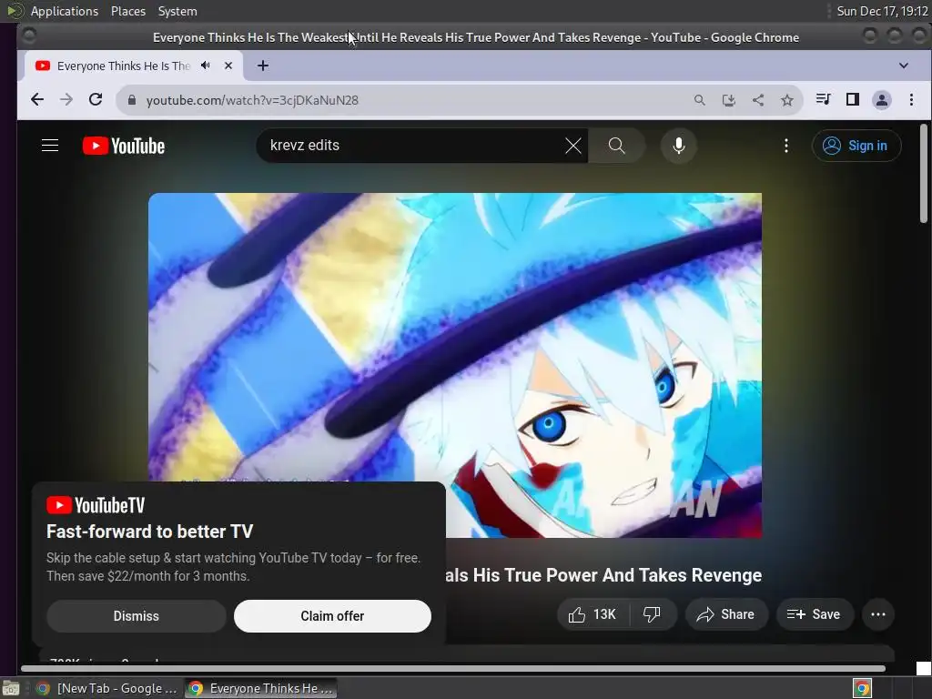Like the video with 13K thumbs-up
Viewport: 932px width, 699px height.
click(x=593, y=614)
